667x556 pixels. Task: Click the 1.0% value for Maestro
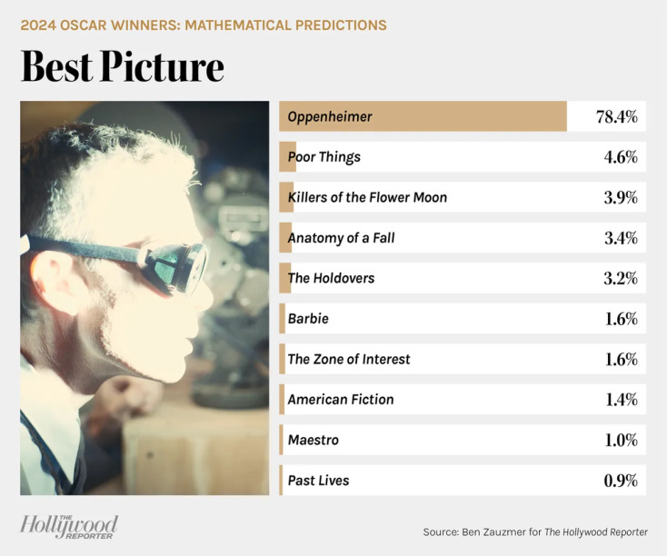pyautogui.click(x=621, y=440)
